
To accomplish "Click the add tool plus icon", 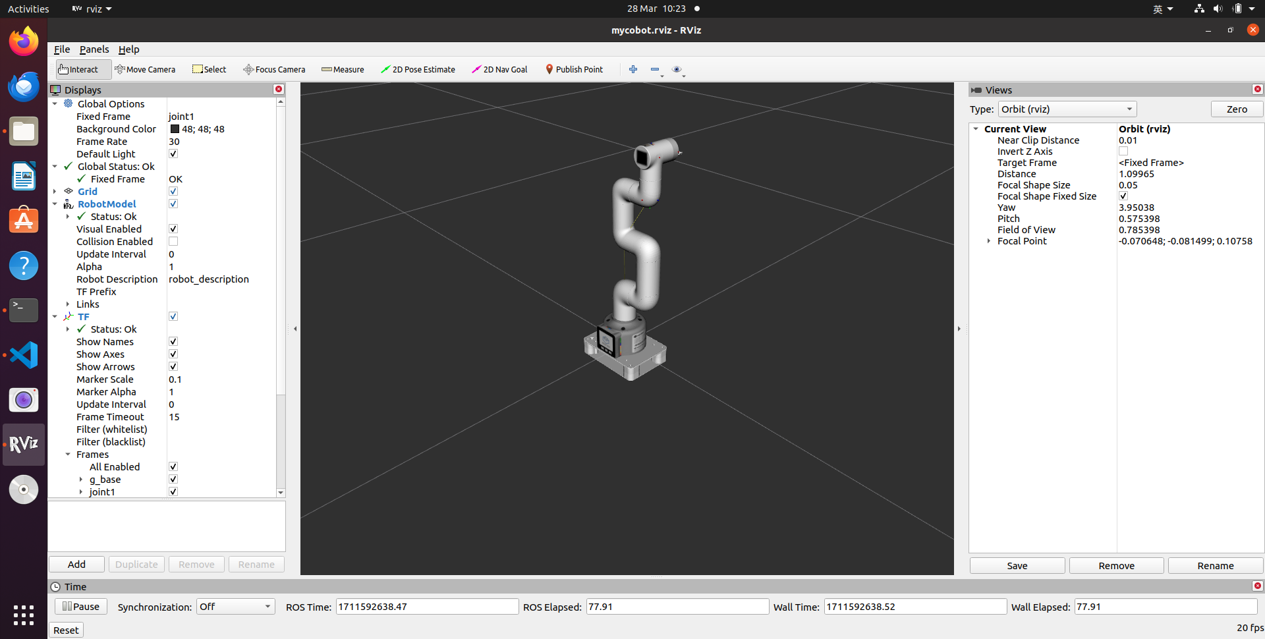I will 633,69.
